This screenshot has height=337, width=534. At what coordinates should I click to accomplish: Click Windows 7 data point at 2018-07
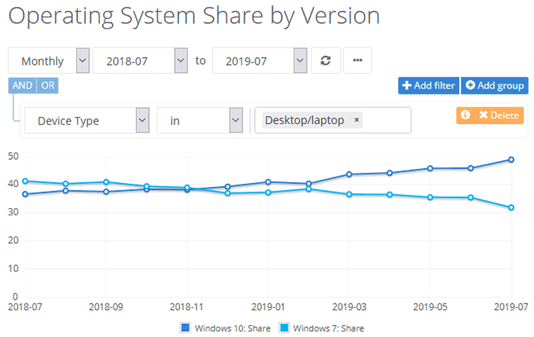(x=26, y=181)
